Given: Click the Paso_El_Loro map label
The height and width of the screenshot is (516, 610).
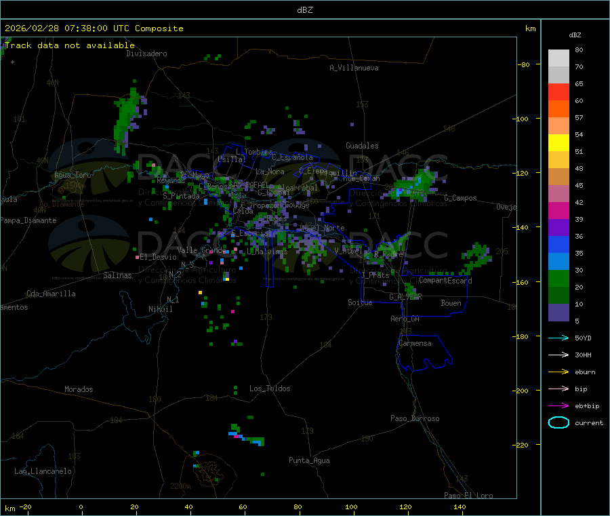Looking at the screenshot, I should pos(468,496).
